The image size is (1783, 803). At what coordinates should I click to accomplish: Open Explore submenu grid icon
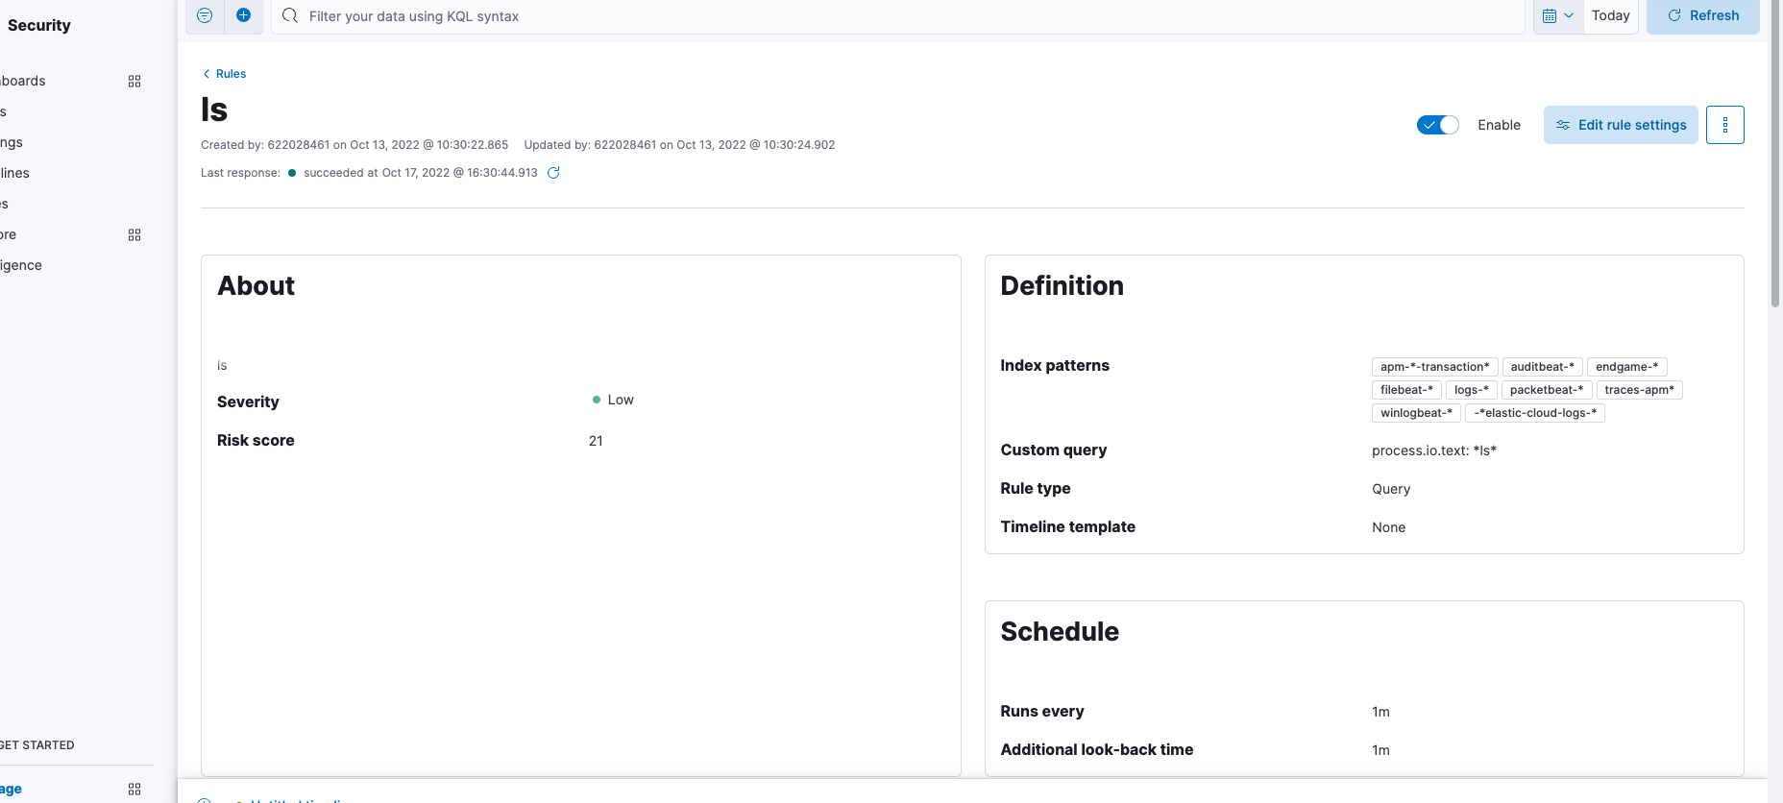tap(134, 235)
